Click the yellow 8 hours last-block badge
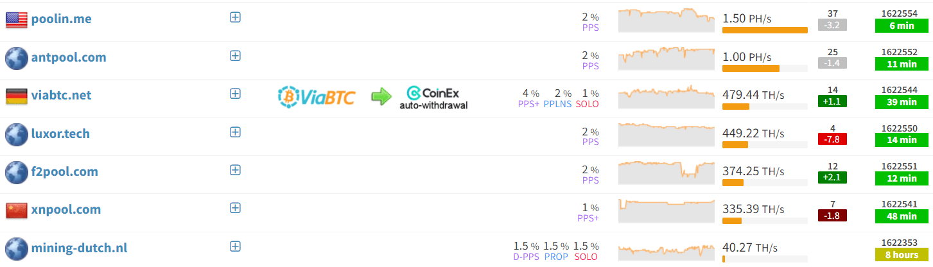Image resolution: width=933 pixels, height=267 pixels. tap(902, 255)
